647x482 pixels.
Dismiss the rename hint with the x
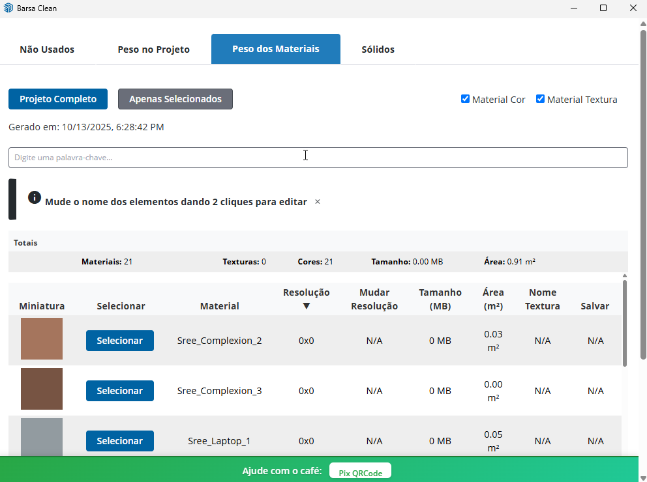[318, 202]
